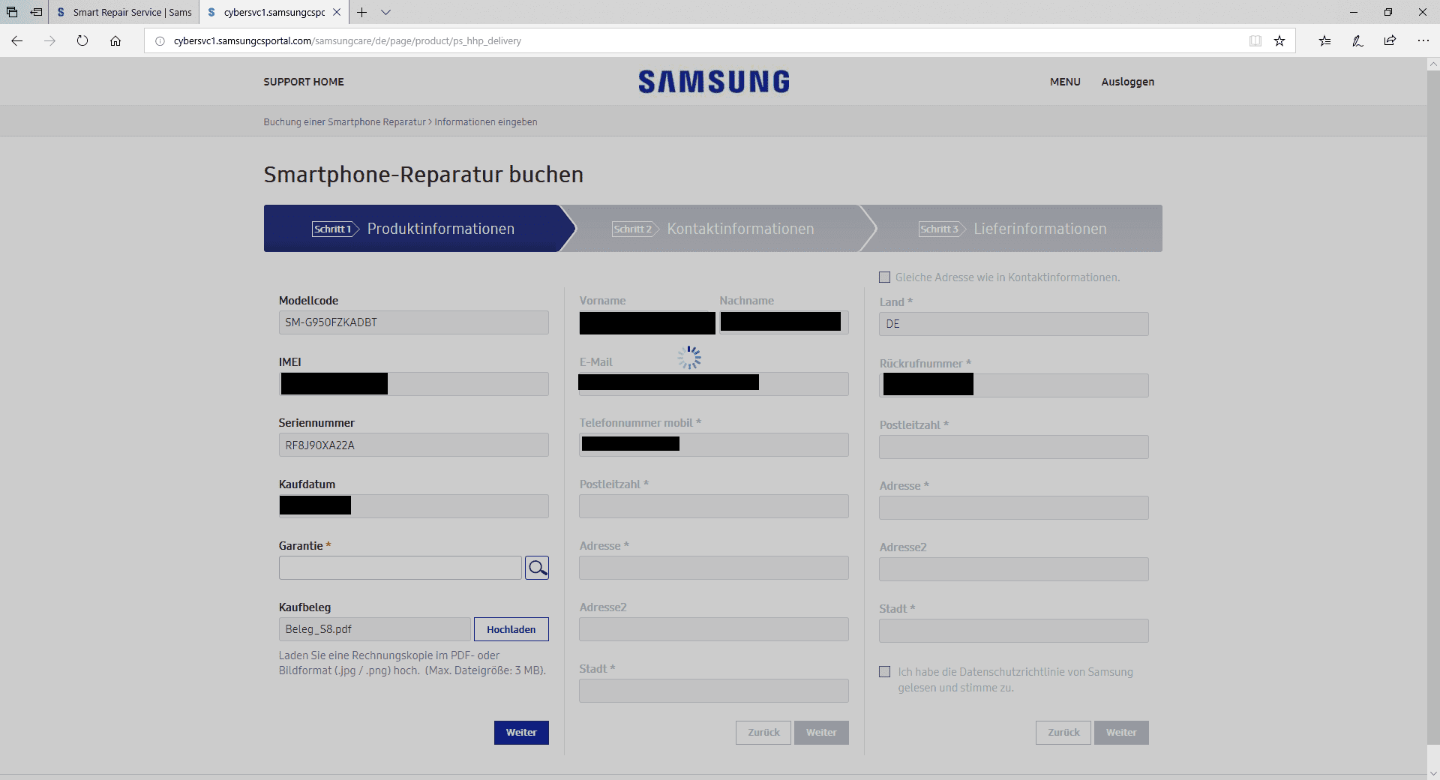Click the scrollbar down arrow

(1433, 773)
